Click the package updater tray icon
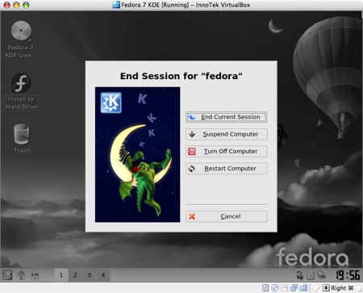This screenshot has height=293, width=363. (300, 275)
